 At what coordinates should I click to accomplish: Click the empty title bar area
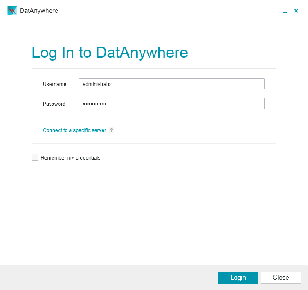click(171, 11)
